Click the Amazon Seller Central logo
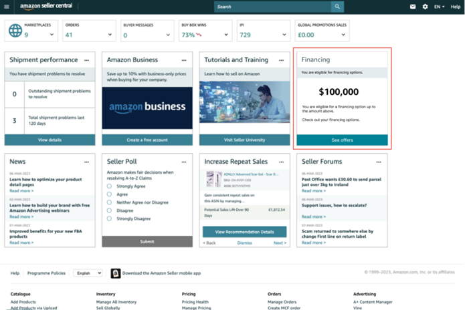 (x=46, y=6)
